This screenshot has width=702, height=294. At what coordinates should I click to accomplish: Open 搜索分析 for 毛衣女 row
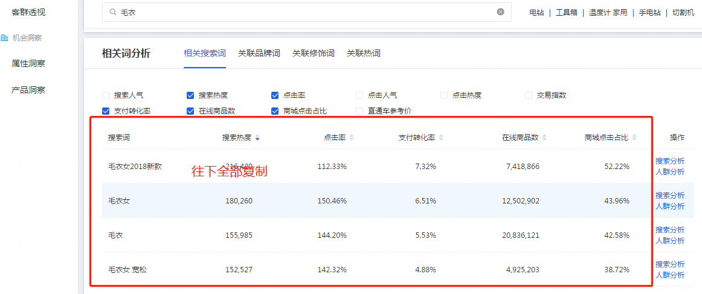coord(670,196)
